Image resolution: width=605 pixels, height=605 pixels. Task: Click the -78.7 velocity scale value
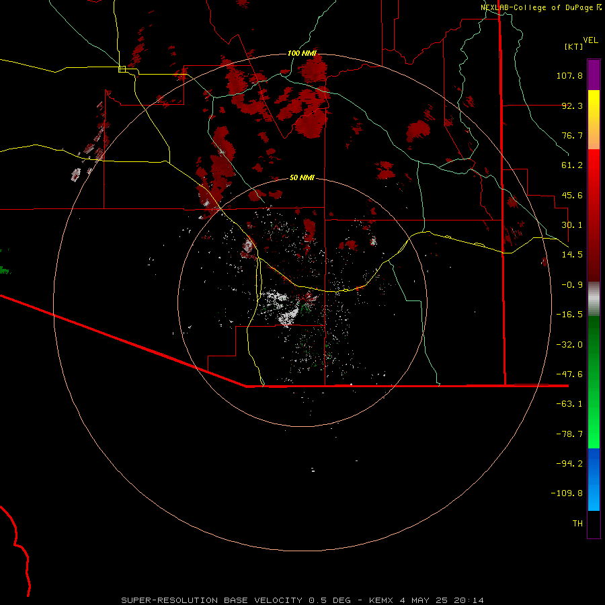coord(569,434)
